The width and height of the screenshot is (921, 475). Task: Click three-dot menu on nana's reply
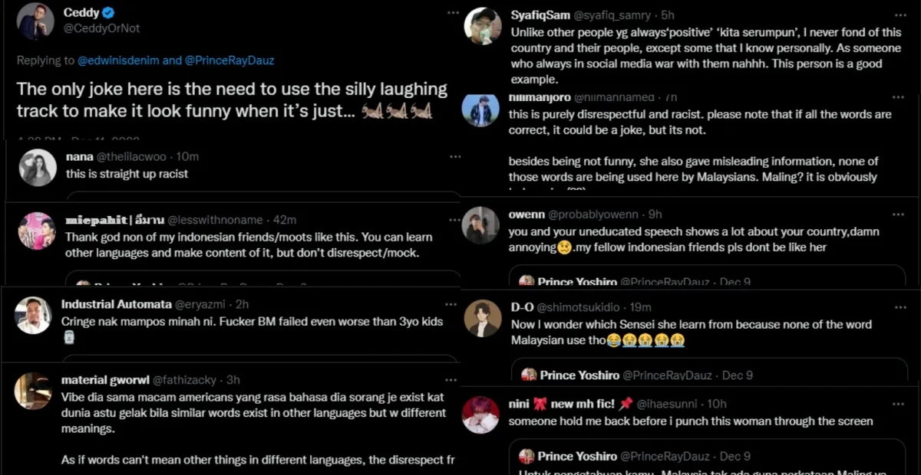(x=455, y=156)
